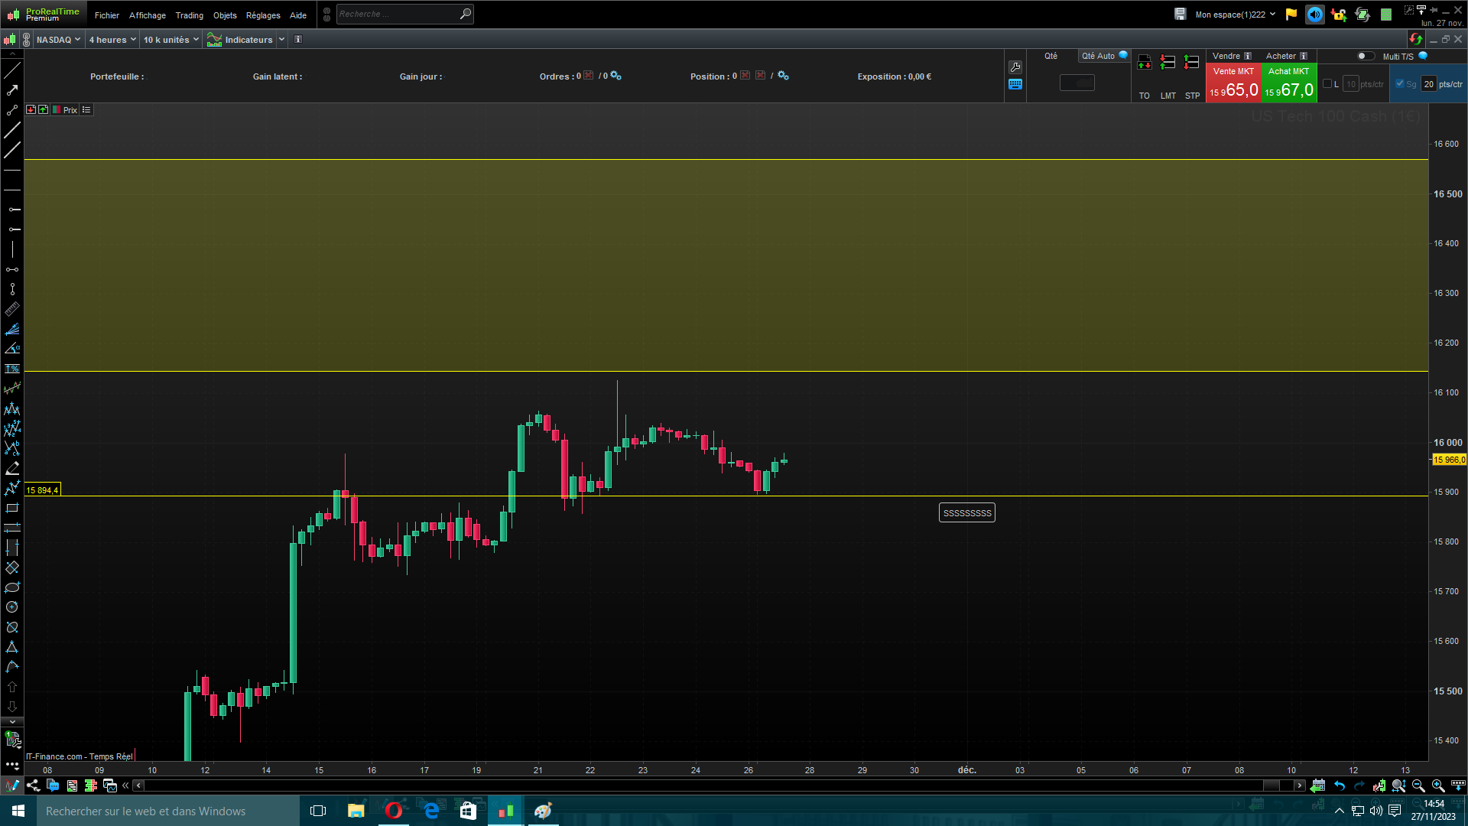The image size is (1468, 826).
Task: Click the share chart icon
Action: pos(33,785)
